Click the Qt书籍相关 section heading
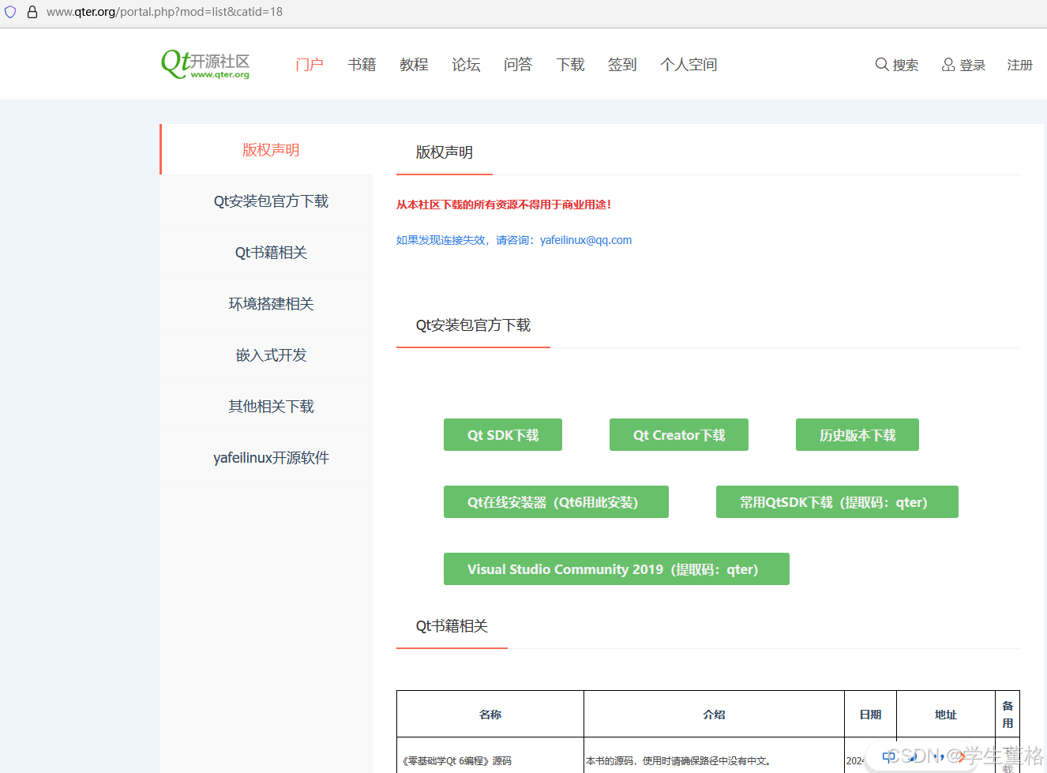 (x=452, y=626)
